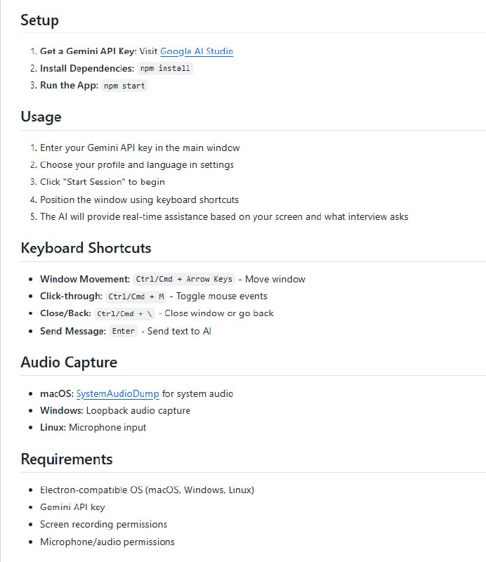Screen dimensions: 486x562
Task: Click the Keyboard Shortcuts heading
Action: tap(86, 248)
